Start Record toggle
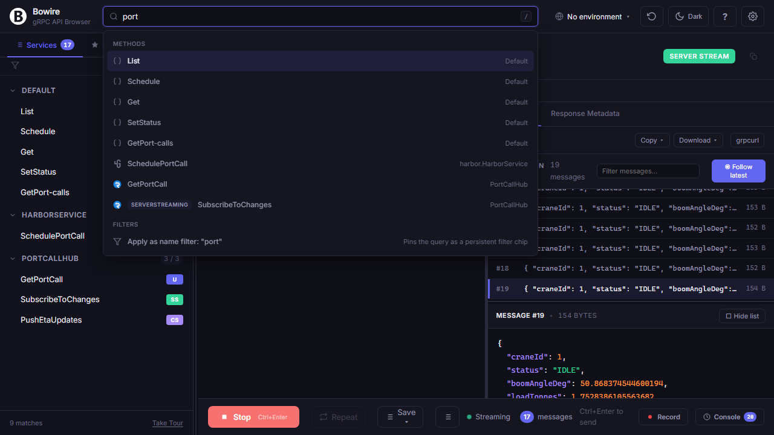The image size is (774, 435). [664, 417]
